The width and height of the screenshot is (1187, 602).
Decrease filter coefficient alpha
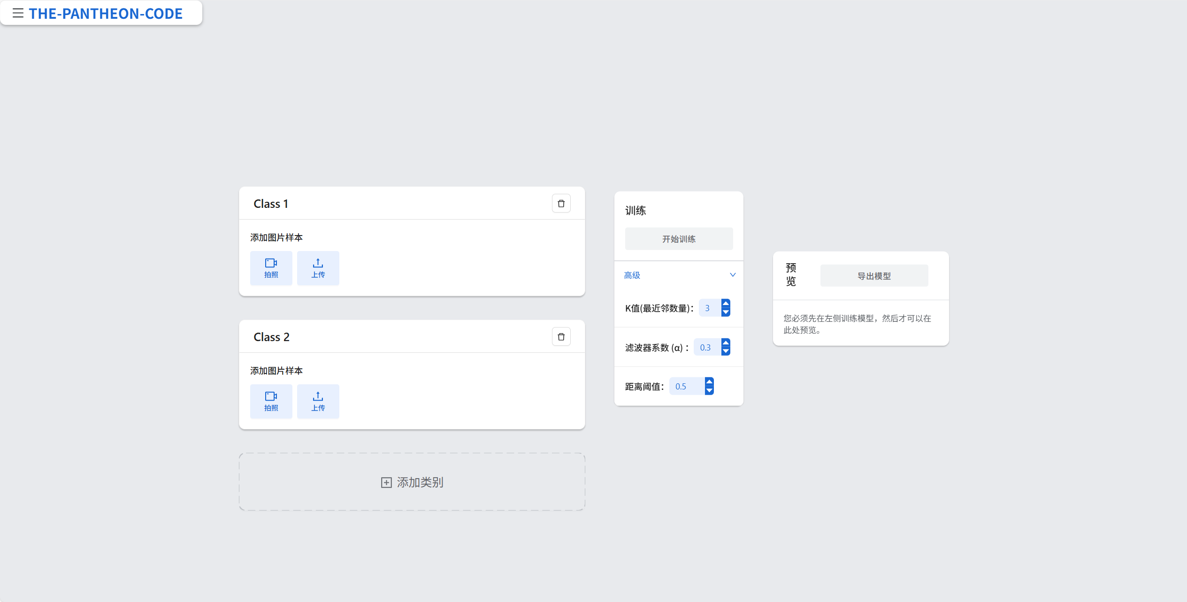726,351
